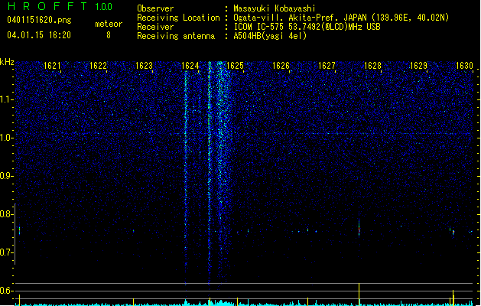Viewport: 481px width, 306px height.
Task: Click the 1623 time axis tick
Action: pyautogui.click(x=144, y=66)
